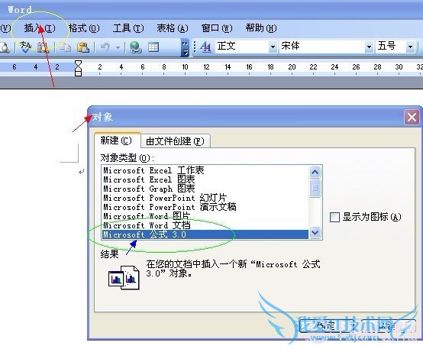Switch to the 由文件创建(F) tab
Viewport: 423px width, 349px height.
[x=175, y=141]
